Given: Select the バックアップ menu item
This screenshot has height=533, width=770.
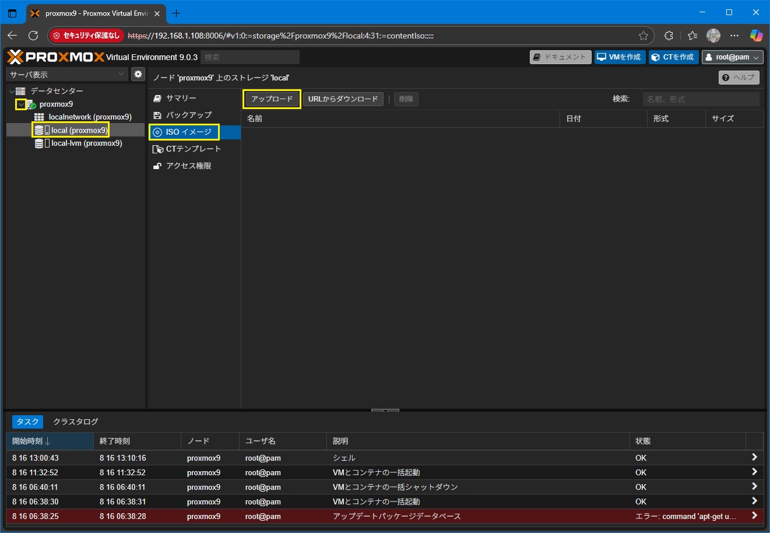Looking at the screenshot, I should [194, 115].
